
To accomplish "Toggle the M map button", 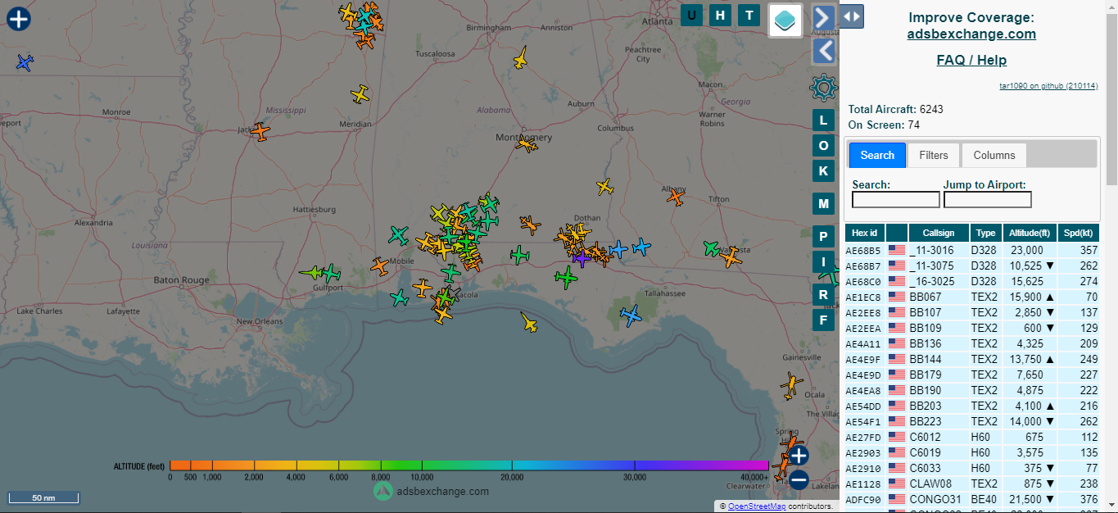I will (x=823, y=203).
